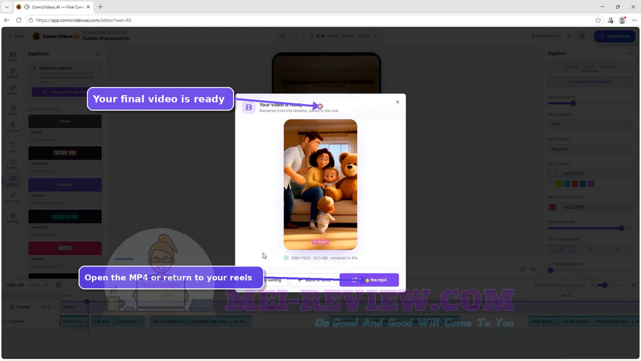Select the Captions sidebar tool
This screenshot has width=641, height=361.
click(x=13, y=180)
